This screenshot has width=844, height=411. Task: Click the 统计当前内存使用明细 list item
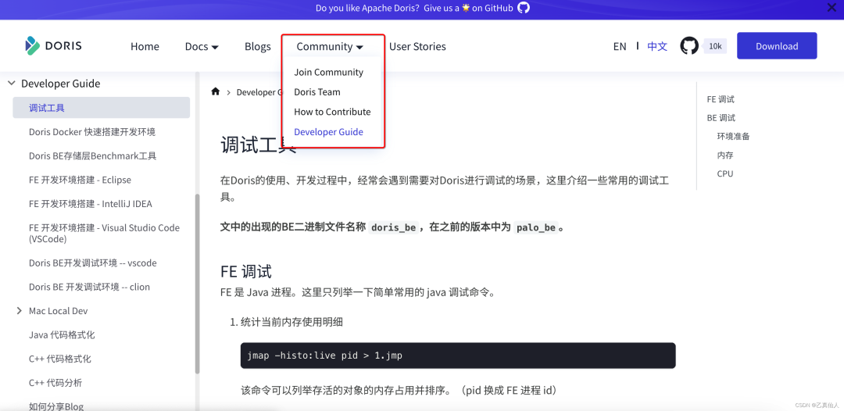coord(291,322)
